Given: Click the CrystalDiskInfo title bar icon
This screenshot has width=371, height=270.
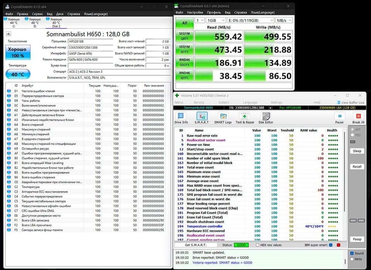Looking at the screenshot, I should (x=7, y=7).
